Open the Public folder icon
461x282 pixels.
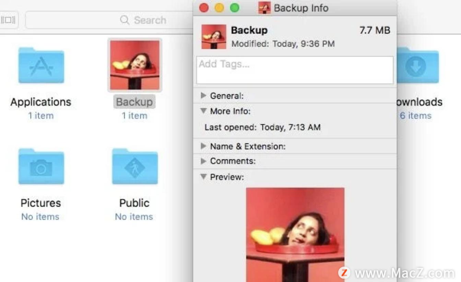[x=134, y=167]
